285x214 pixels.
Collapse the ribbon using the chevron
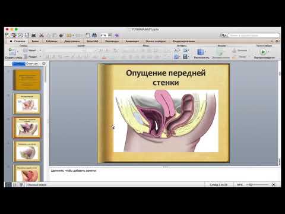[272, 41]
